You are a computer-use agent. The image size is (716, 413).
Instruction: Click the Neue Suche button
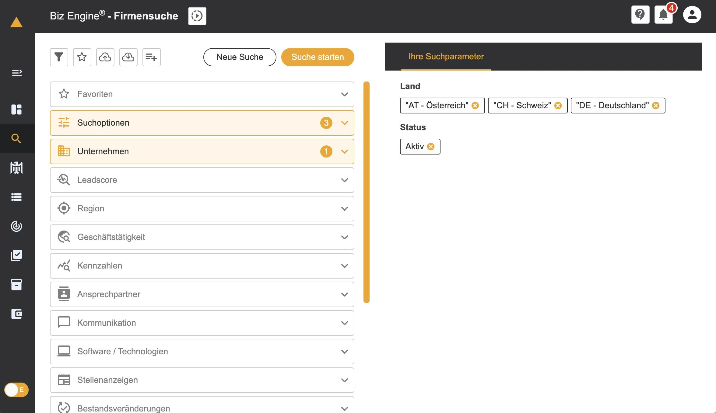point(240,57)
